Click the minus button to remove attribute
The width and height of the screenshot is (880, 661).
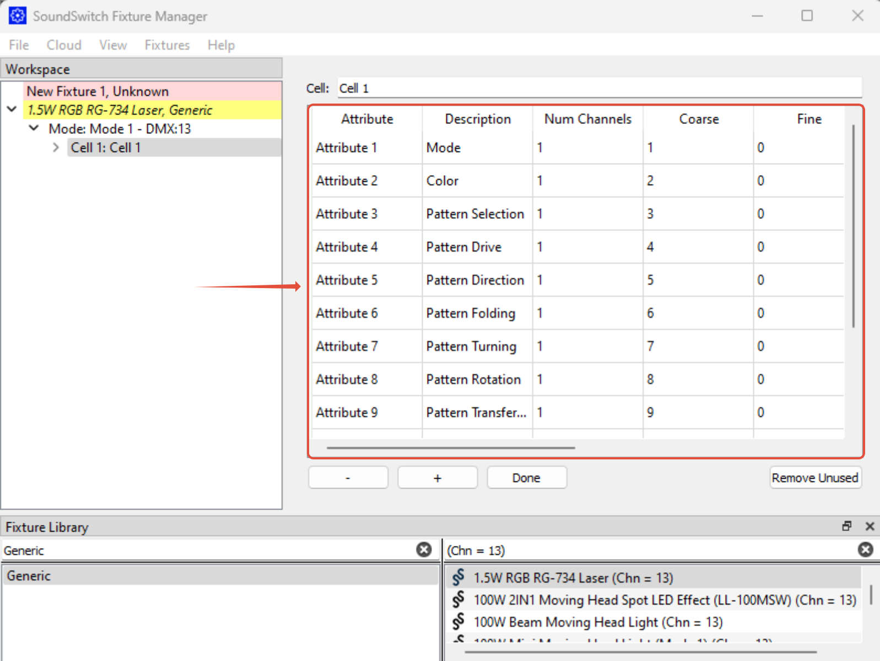coord(348,478)
